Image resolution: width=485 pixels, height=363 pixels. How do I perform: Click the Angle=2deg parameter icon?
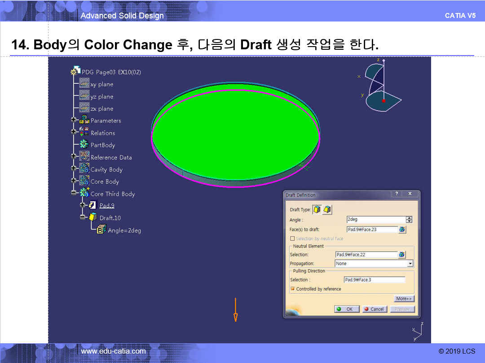click(x=101, y=230)
